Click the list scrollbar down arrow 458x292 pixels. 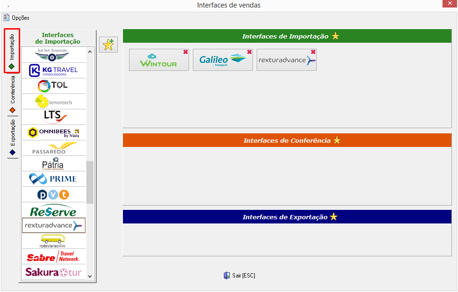coord(90,276)
